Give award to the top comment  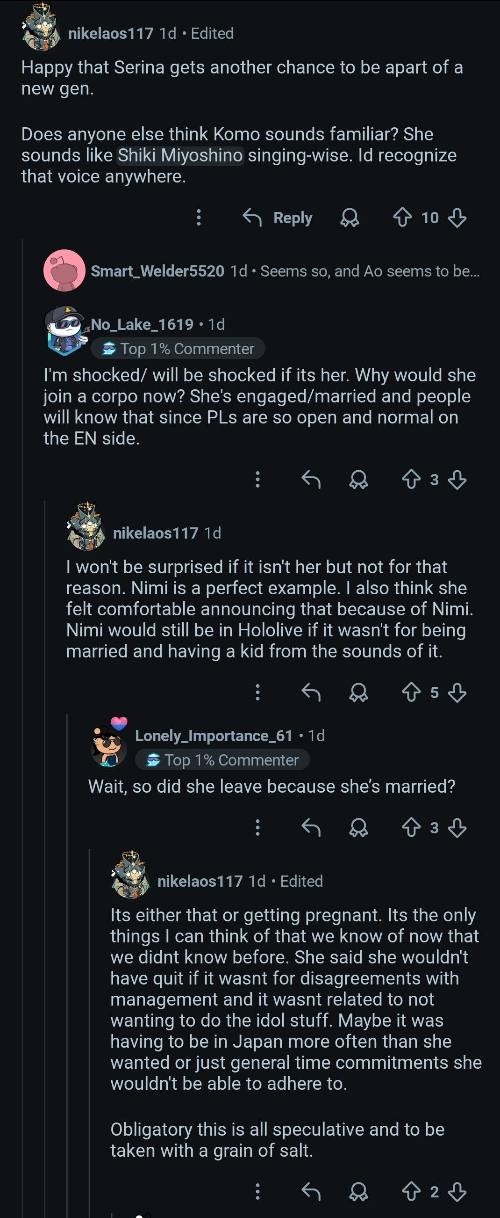[350, 218]
